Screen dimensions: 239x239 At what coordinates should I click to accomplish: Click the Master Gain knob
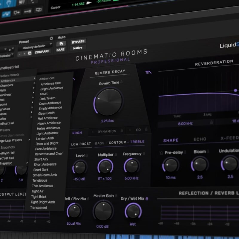pyautogui.click(x=103, y=211)
